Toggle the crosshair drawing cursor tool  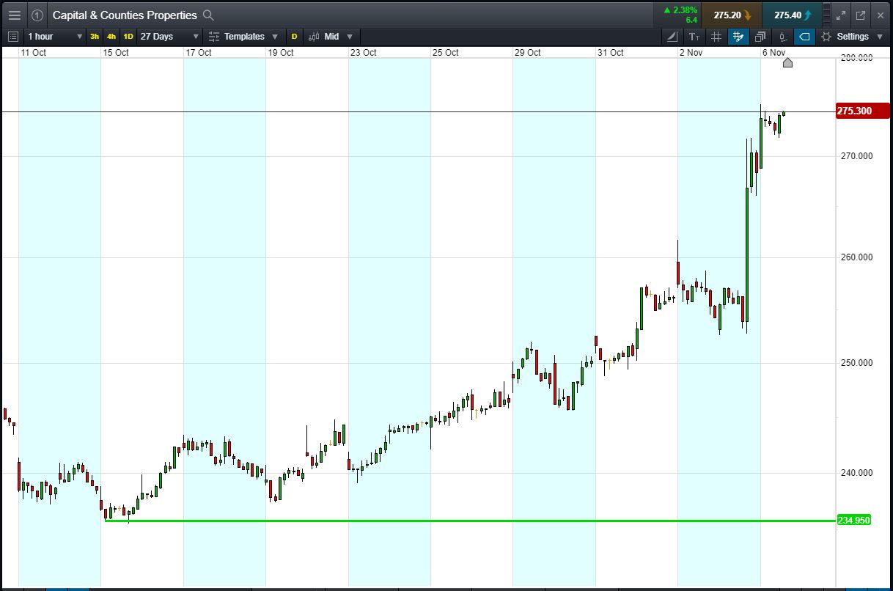[x=738, y=36]
